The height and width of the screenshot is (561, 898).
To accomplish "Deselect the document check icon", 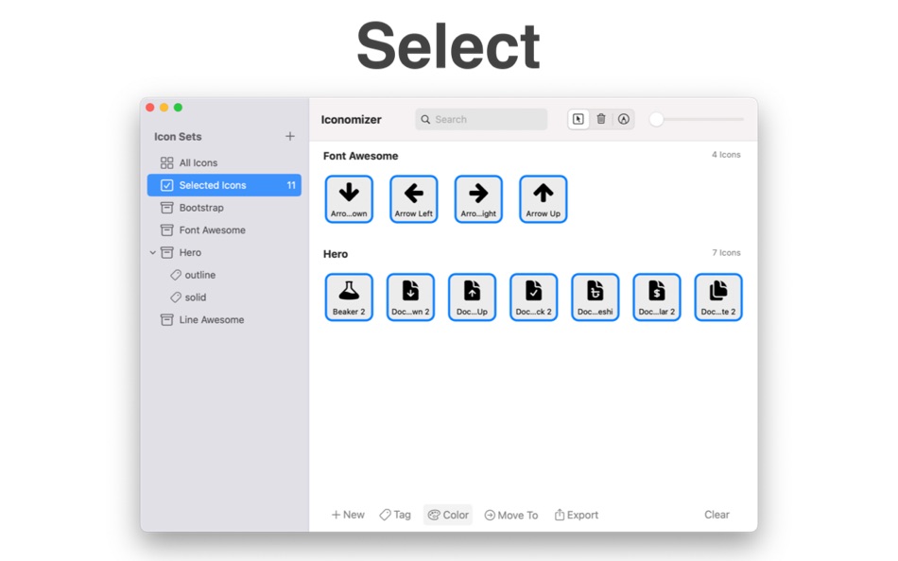I will click(533, 296).
